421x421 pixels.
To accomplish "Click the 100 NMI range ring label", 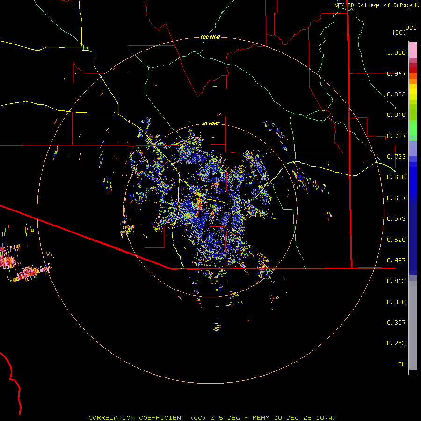I will [x=210, y=37].
